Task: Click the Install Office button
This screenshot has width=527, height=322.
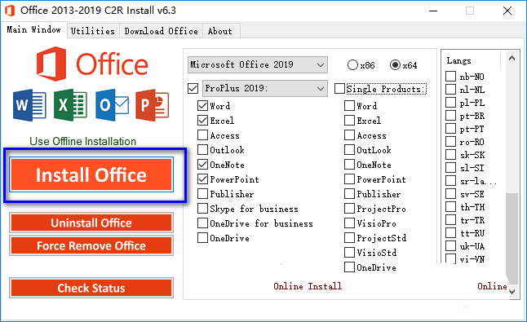Action: tap(91, 174)
